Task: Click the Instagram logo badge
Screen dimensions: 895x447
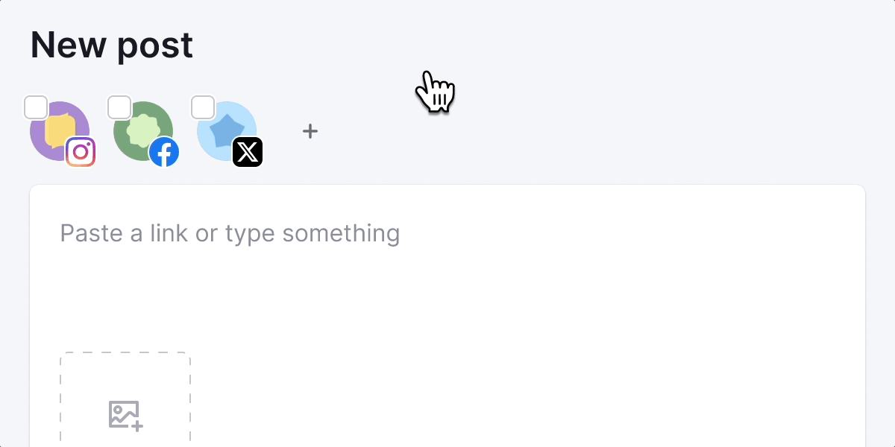Action: click(x=81, y=153)
